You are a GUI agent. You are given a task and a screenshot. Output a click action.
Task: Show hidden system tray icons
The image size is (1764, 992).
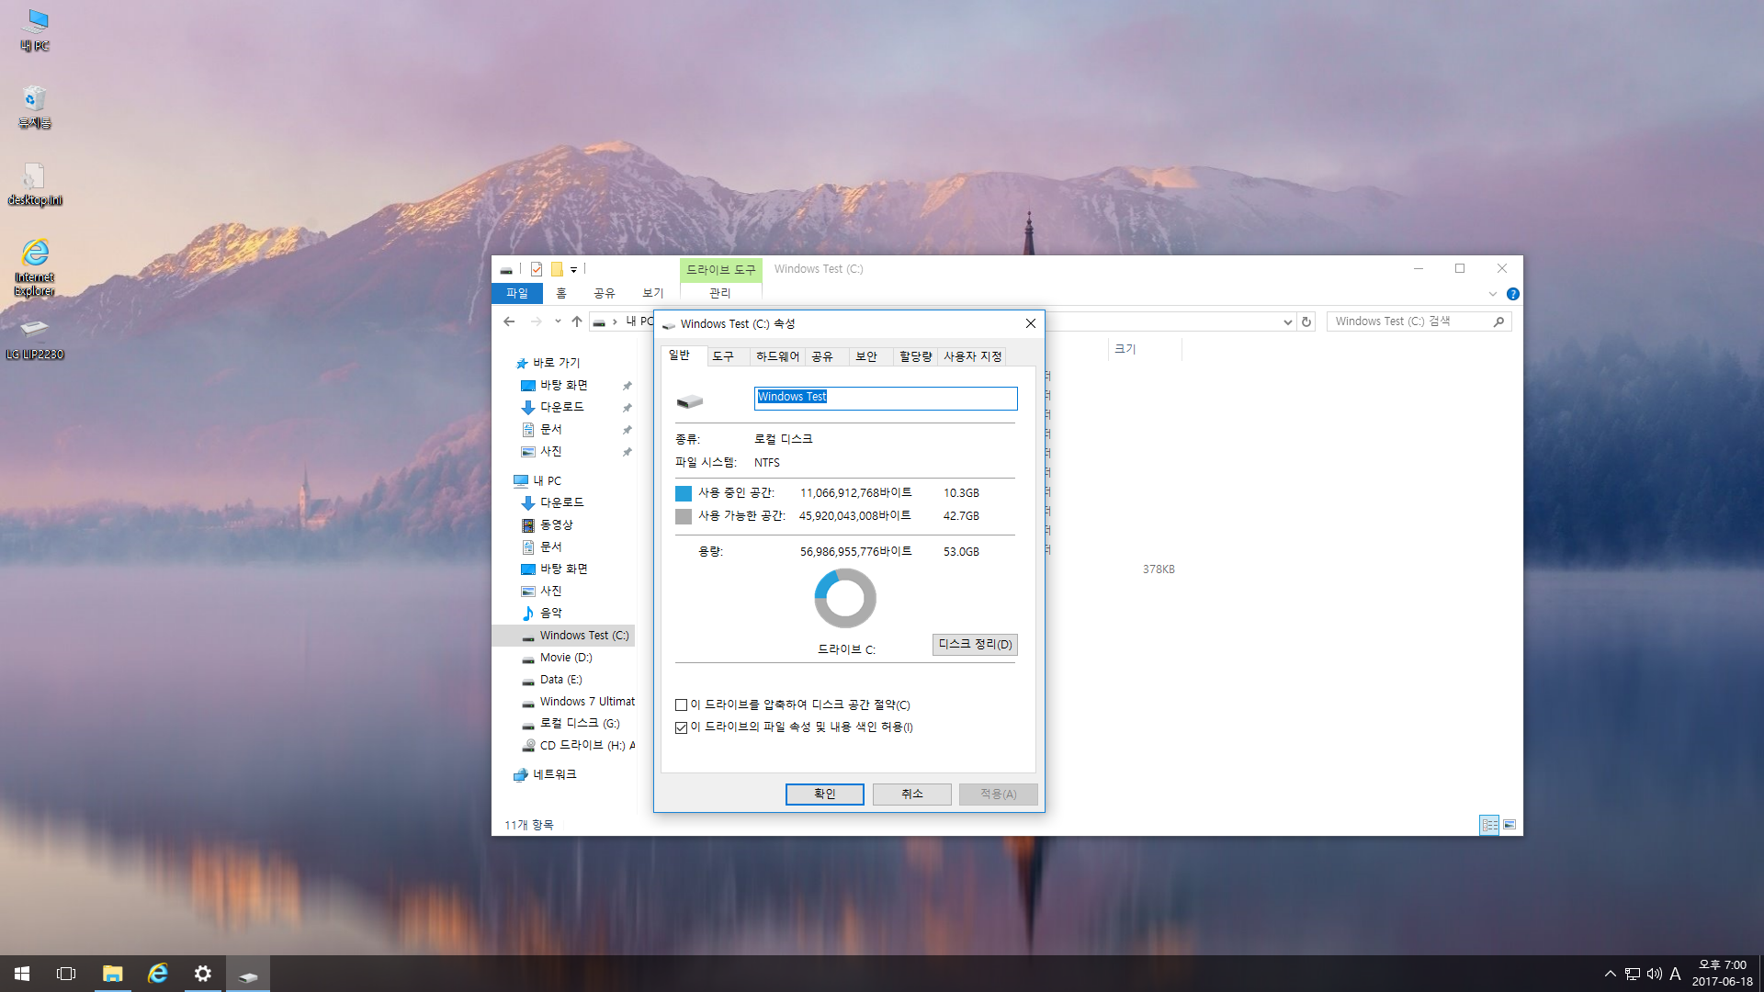1611,974
